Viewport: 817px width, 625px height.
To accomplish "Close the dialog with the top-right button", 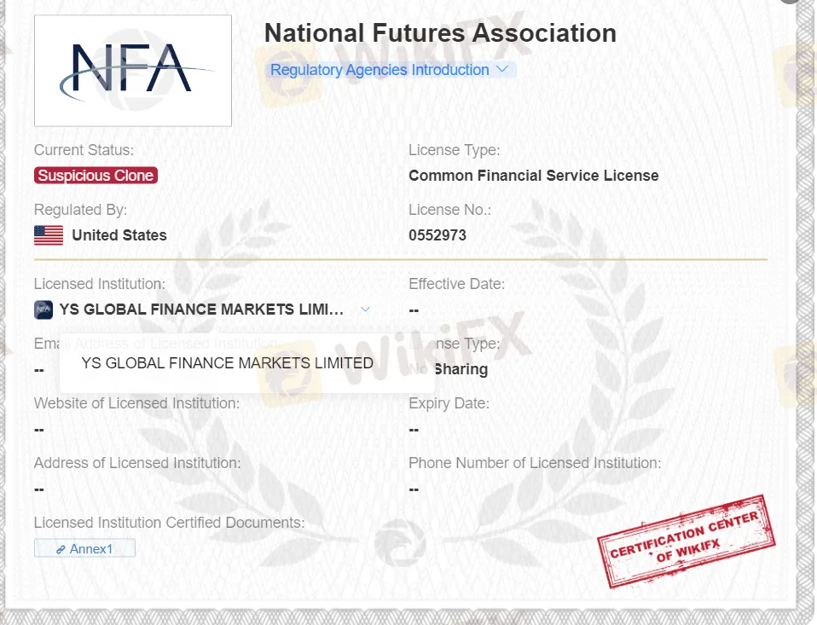I will pyautogui.click(x=791, y=1).
